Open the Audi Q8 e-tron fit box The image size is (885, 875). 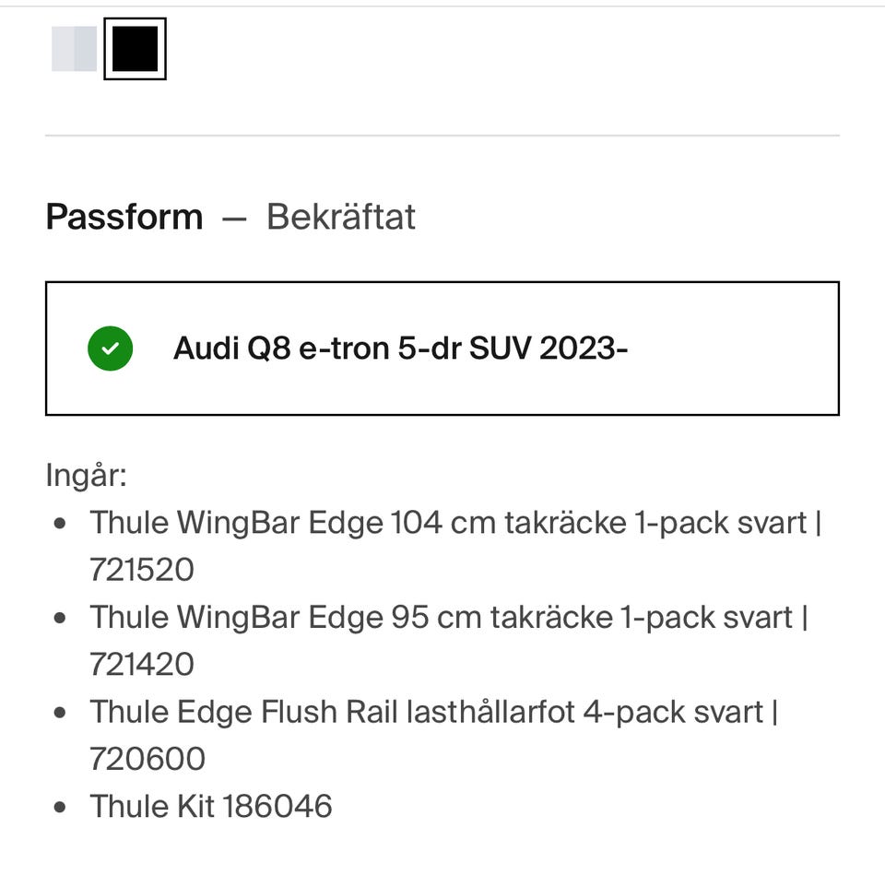[442, 349]
